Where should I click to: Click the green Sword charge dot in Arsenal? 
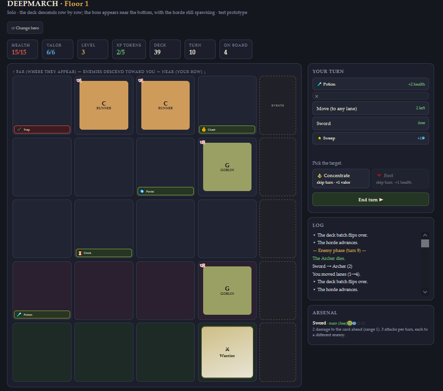[350, 323]
